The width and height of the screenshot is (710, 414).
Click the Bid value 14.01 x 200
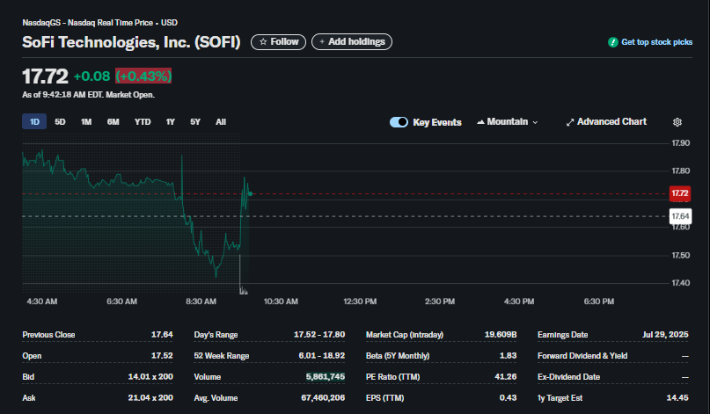(x=150, y=376)
